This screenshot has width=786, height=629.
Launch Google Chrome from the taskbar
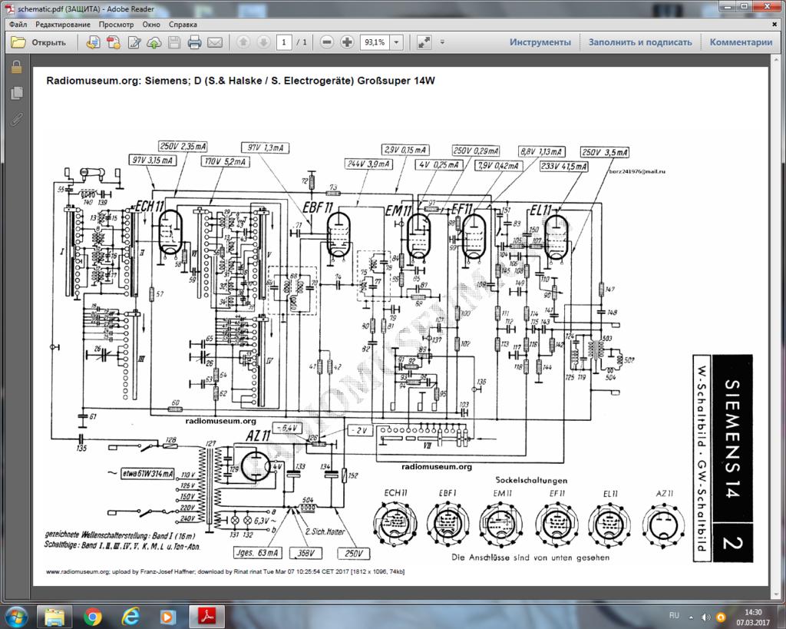tap(92, 617)
